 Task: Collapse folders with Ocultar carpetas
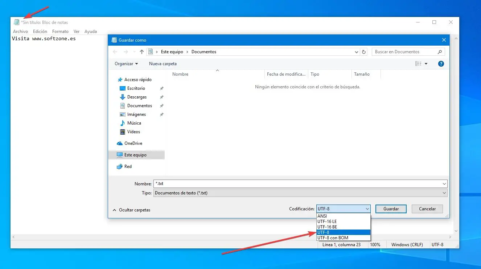pos(131,210)
